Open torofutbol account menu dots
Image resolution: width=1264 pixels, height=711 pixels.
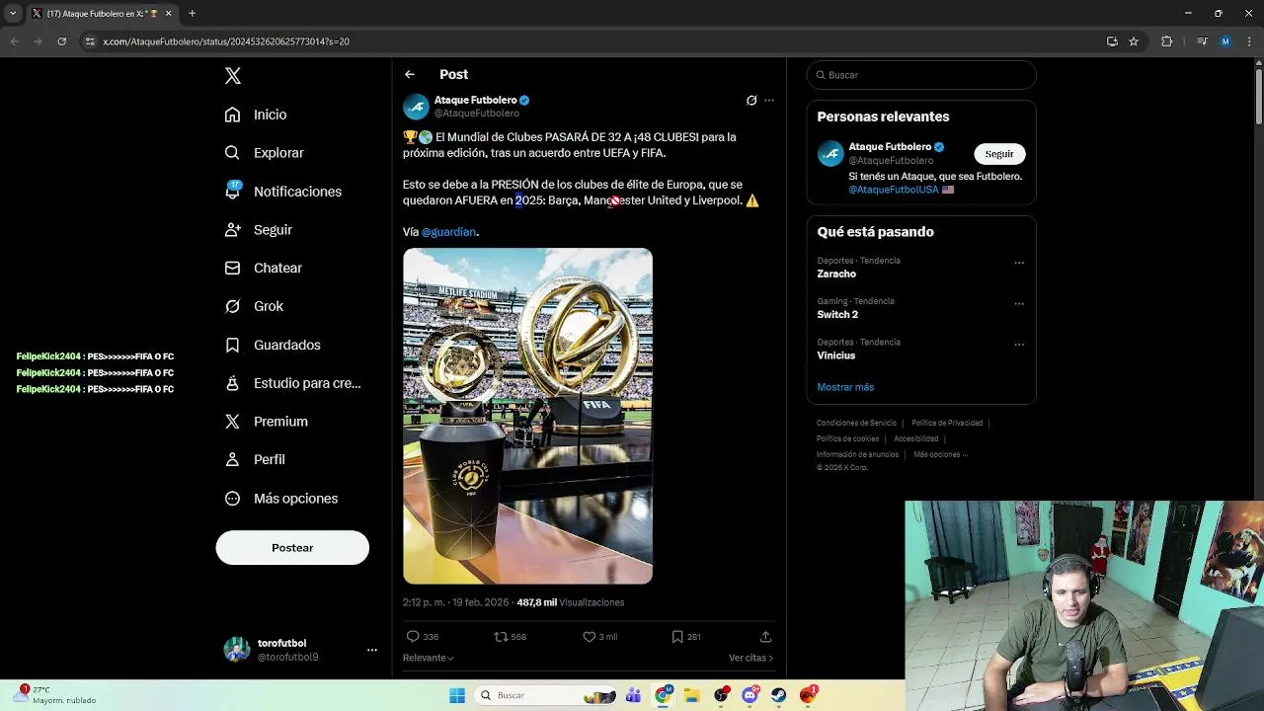click(372, 650)
